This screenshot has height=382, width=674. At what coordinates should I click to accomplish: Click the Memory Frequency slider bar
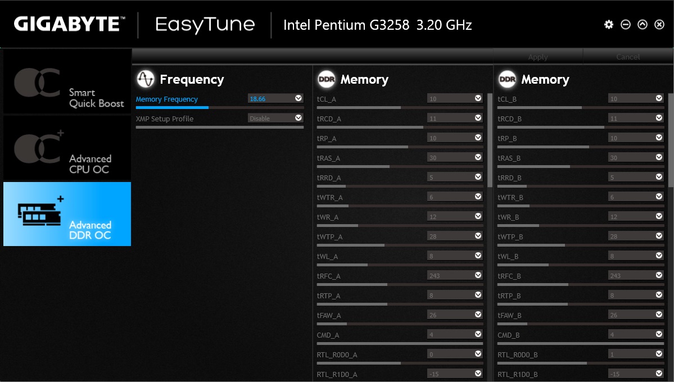(x=219, y=107)
